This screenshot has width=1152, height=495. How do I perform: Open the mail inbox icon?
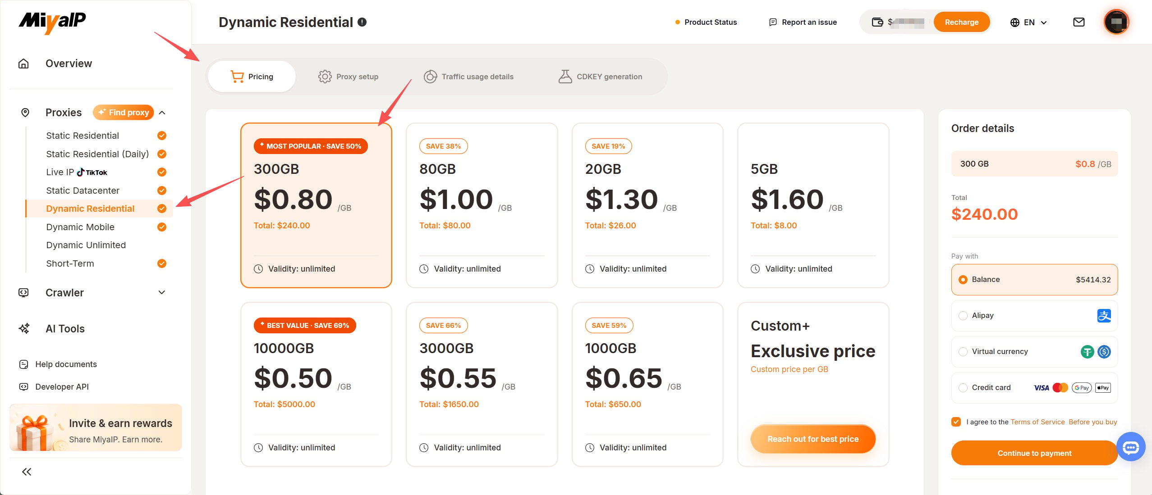point(1079,22)
